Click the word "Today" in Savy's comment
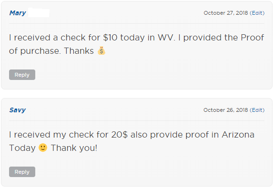Image resolution: width=273 pixels, height=188 pixels. coord(22,148)
